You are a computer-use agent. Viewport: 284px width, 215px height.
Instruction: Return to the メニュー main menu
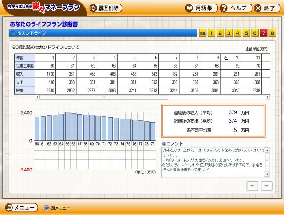coord(21,207)
